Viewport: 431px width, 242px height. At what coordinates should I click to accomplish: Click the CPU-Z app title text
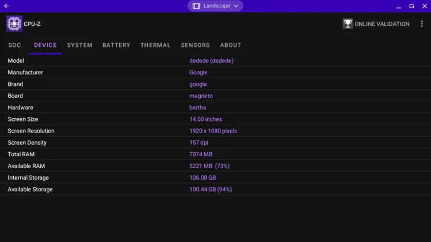tap(32, 24)
